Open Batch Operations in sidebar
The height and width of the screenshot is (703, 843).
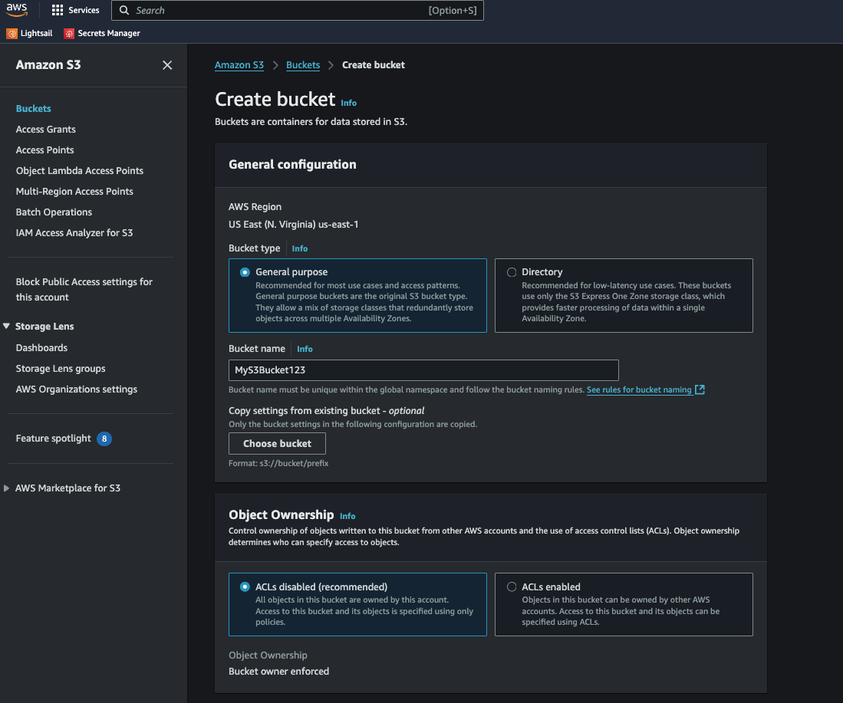click(54, 212)
